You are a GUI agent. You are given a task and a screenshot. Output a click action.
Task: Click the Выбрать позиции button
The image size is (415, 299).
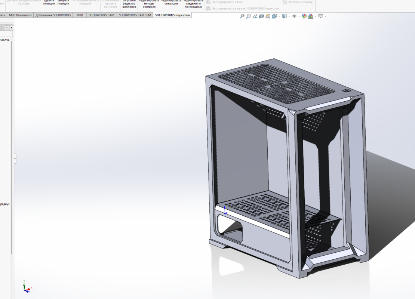63,3
